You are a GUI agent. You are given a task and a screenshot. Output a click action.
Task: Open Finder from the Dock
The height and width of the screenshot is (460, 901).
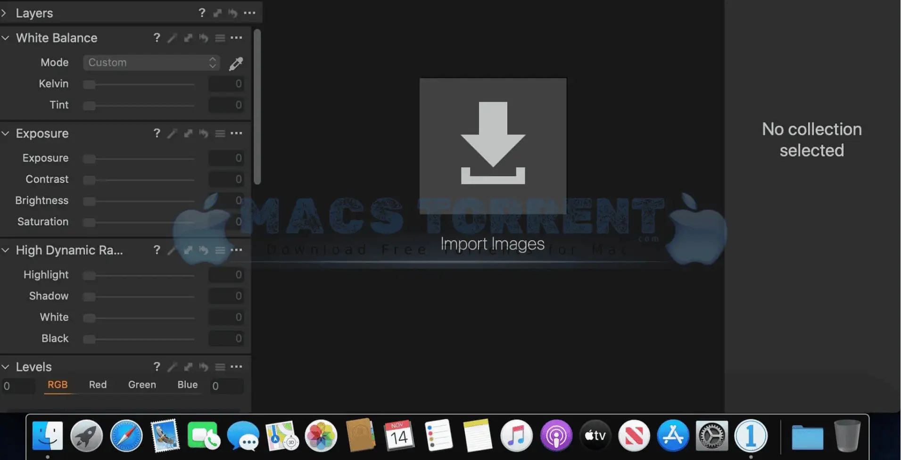click(48, 435)
